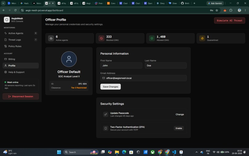Click the OFC-924 officer ID
Image resolution: width=249 pixels, height=156 pixels.
click(82, 84)
